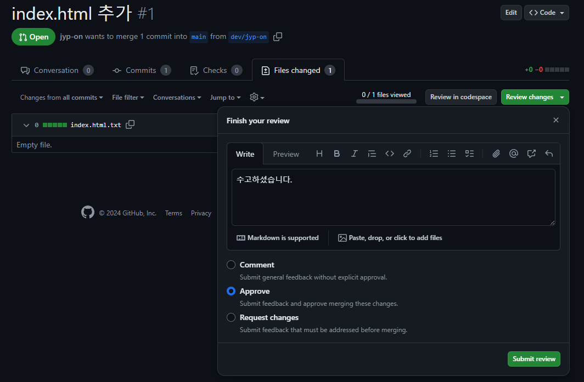Apply bold formatting in the review editor
584x382 pixels.
(336, 153)
